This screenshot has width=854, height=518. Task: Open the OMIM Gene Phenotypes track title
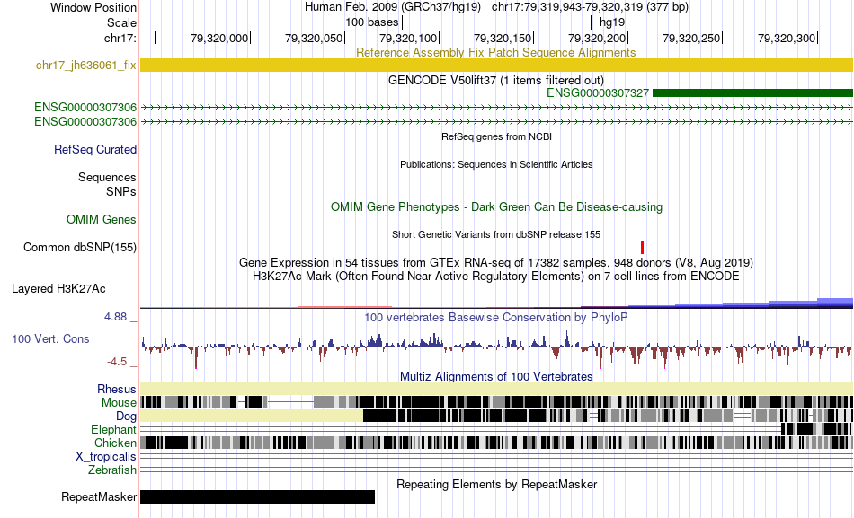[x=496, y=207]
